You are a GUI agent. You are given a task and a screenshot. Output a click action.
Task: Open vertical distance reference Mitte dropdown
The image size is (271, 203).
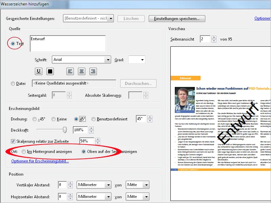(138, 185)
